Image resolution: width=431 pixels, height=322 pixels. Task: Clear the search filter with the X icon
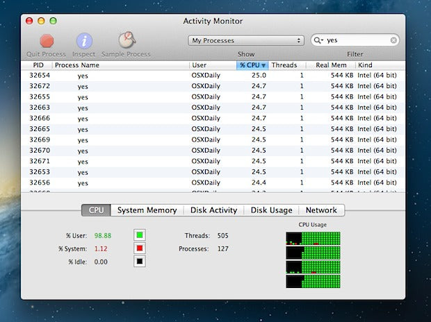[x=393, y=41]
